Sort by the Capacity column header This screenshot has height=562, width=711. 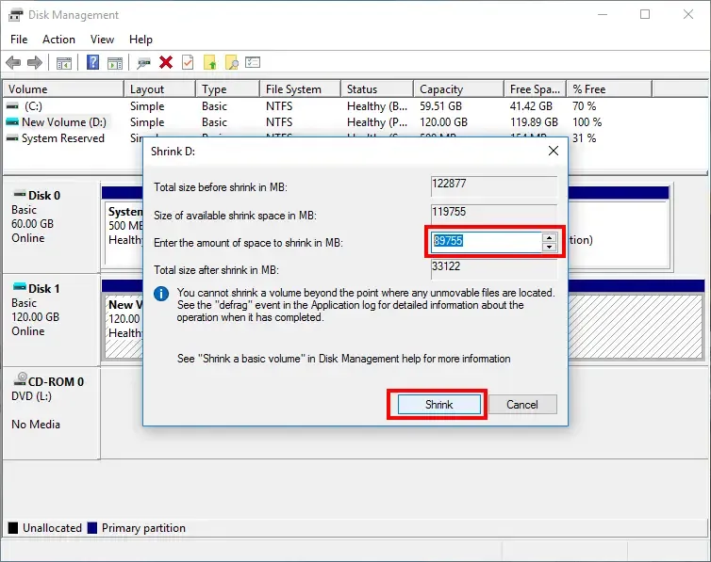click(x=459, y=89)
